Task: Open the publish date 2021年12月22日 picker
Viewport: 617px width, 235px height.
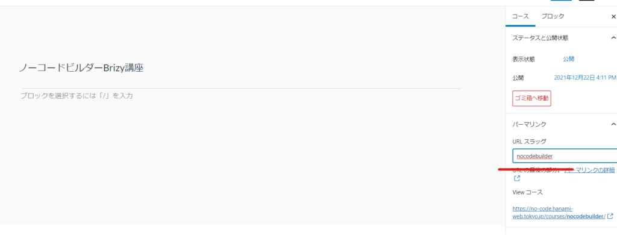Action: point(585,78)
